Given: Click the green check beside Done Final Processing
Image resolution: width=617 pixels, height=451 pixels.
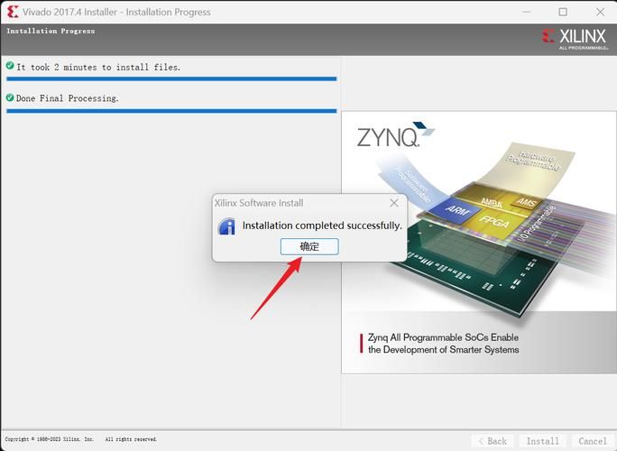Looking at the screenshot, I should click(x=10, y=97).
